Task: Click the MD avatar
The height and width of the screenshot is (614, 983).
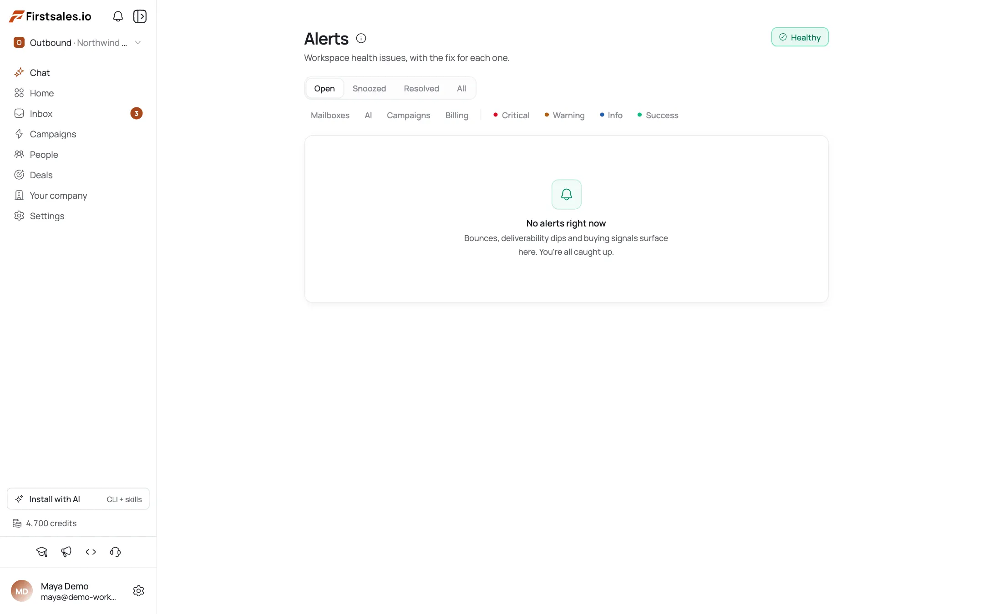Action: 22,591
